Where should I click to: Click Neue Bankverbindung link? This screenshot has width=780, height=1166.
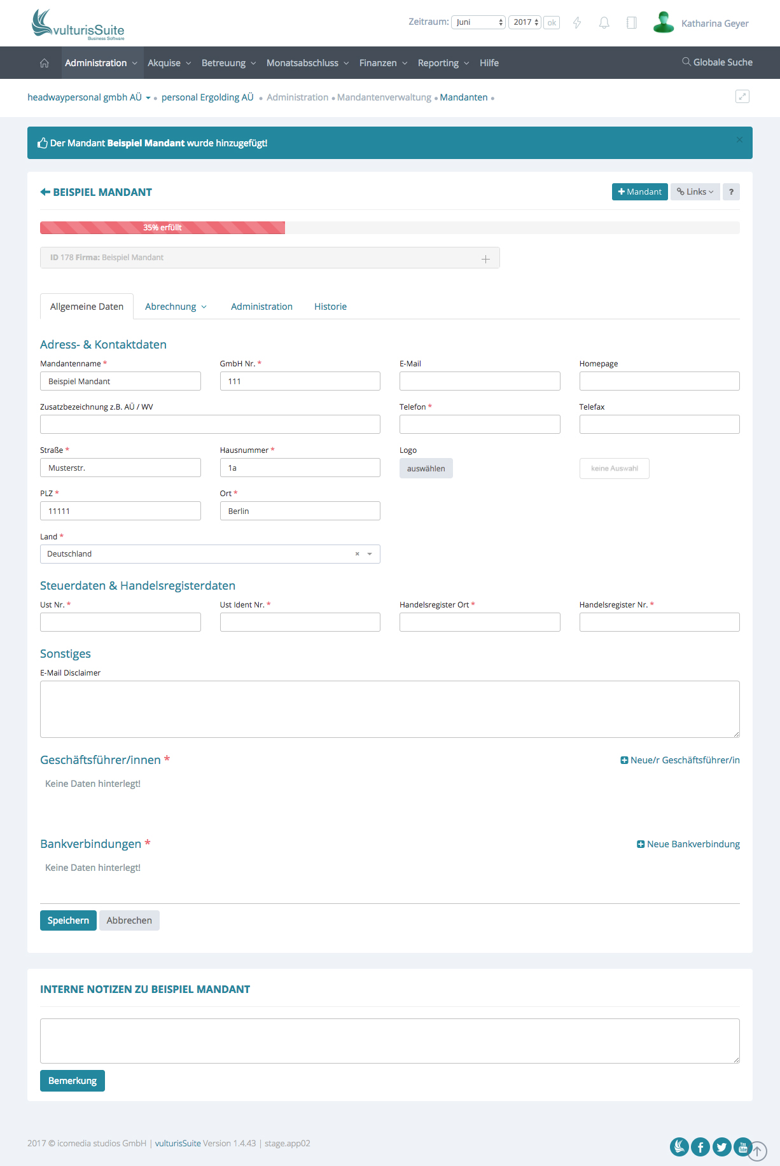click(x=688, y=844)
